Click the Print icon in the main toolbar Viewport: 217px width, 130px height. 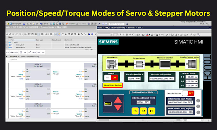point(24,24)
